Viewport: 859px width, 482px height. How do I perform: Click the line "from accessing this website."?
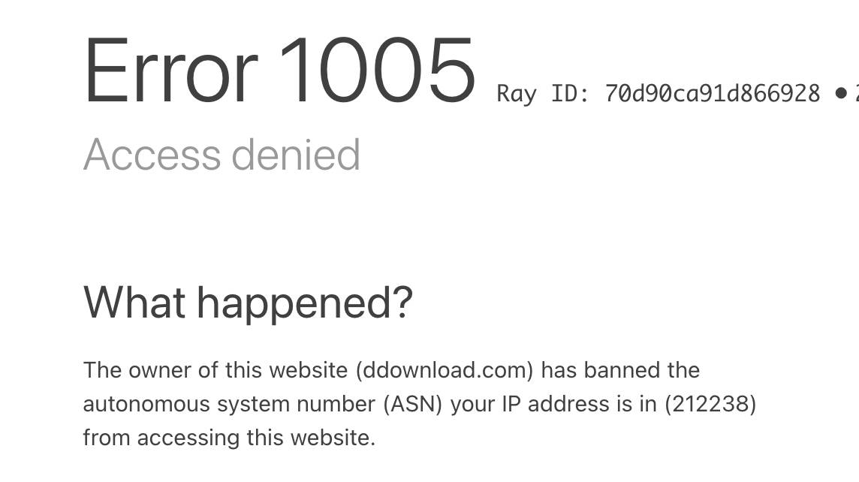pos(229,438)
